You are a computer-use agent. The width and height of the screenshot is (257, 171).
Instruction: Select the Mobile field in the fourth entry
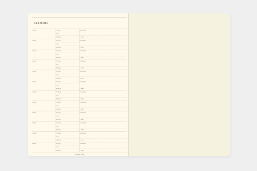pos(67,68)
